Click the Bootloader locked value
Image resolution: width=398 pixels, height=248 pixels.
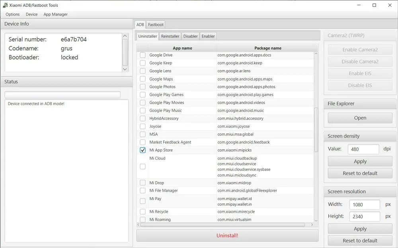tap(69, 57)
